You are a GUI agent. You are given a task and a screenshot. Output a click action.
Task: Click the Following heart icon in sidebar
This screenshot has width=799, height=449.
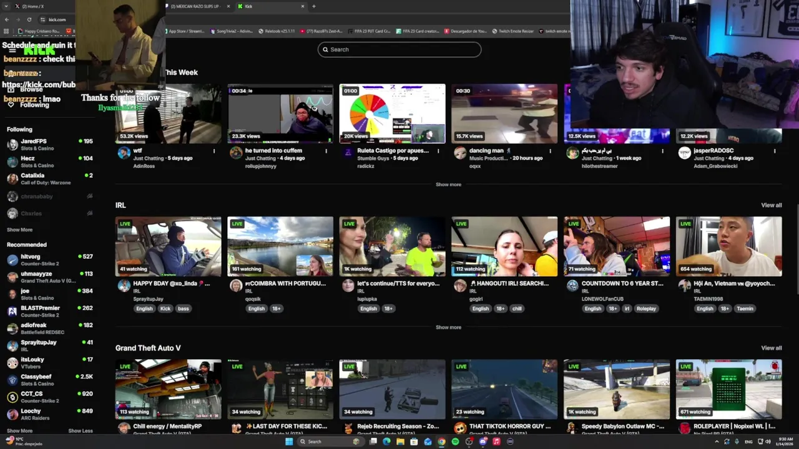click(x=11, y=105)
